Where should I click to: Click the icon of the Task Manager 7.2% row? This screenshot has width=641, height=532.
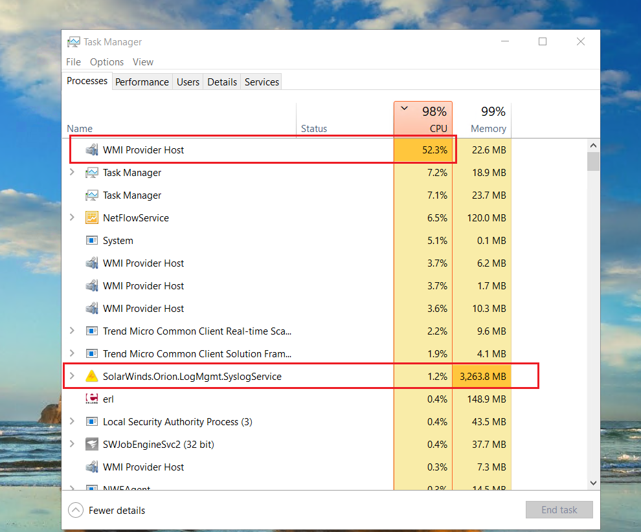[x=91, y=173]
